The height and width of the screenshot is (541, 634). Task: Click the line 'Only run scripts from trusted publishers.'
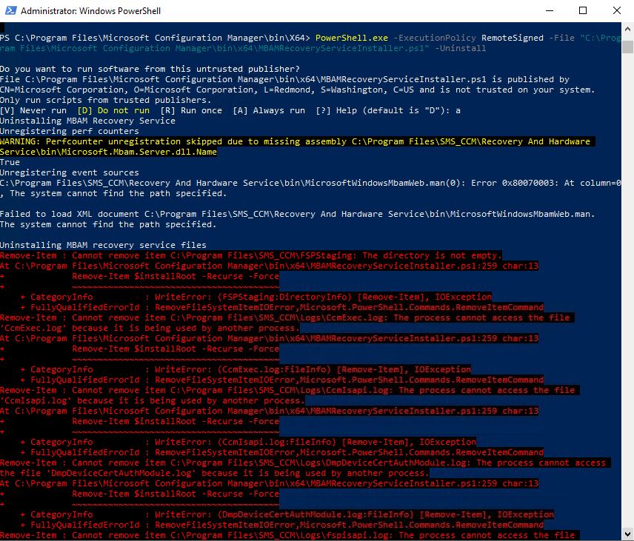click(105, 100)
